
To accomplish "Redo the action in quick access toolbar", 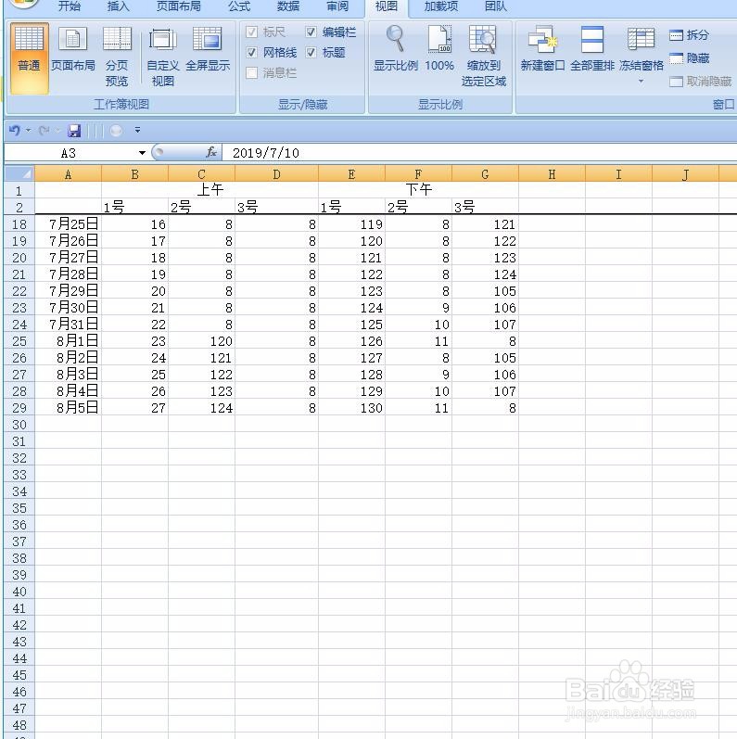I will (x=44, y=131).
